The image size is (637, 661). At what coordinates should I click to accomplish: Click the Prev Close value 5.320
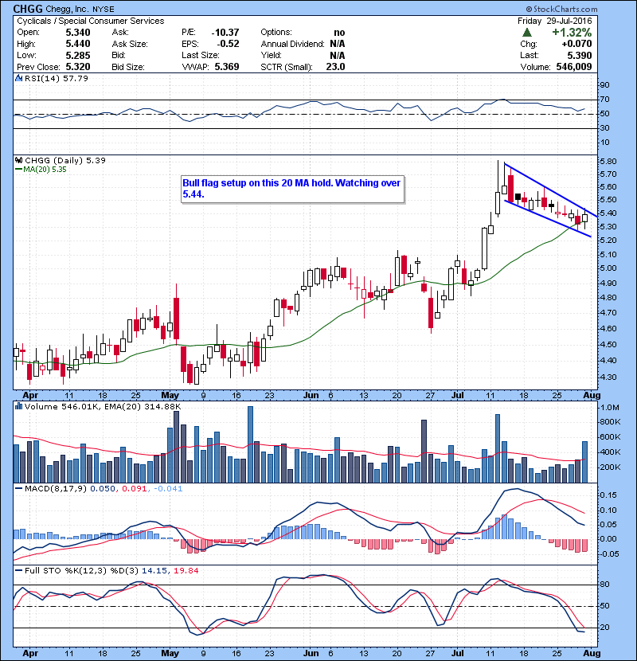click(78, 67)
